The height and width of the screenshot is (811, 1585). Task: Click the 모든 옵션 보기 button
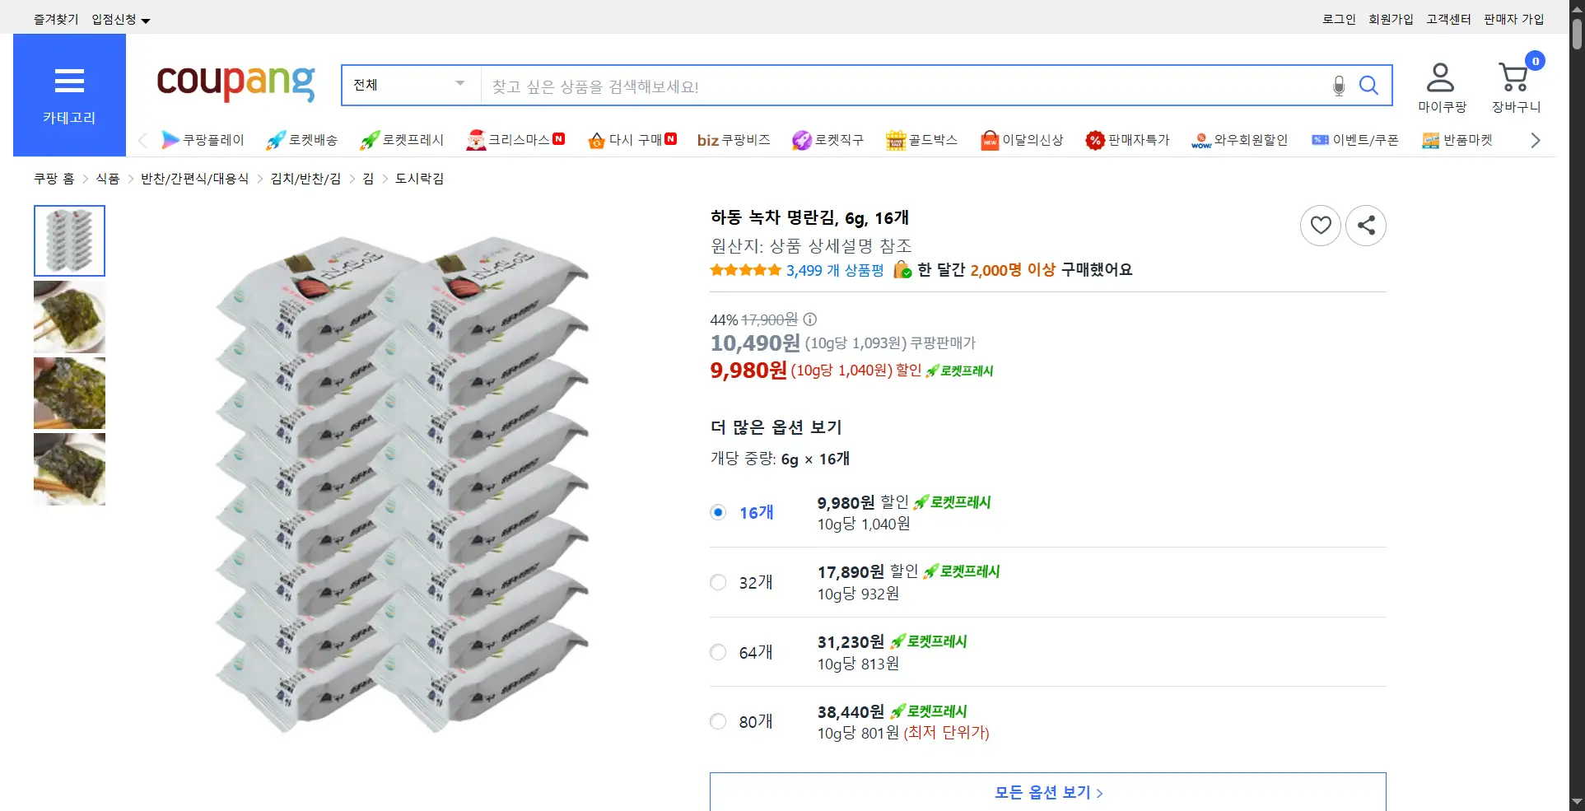1047,792
